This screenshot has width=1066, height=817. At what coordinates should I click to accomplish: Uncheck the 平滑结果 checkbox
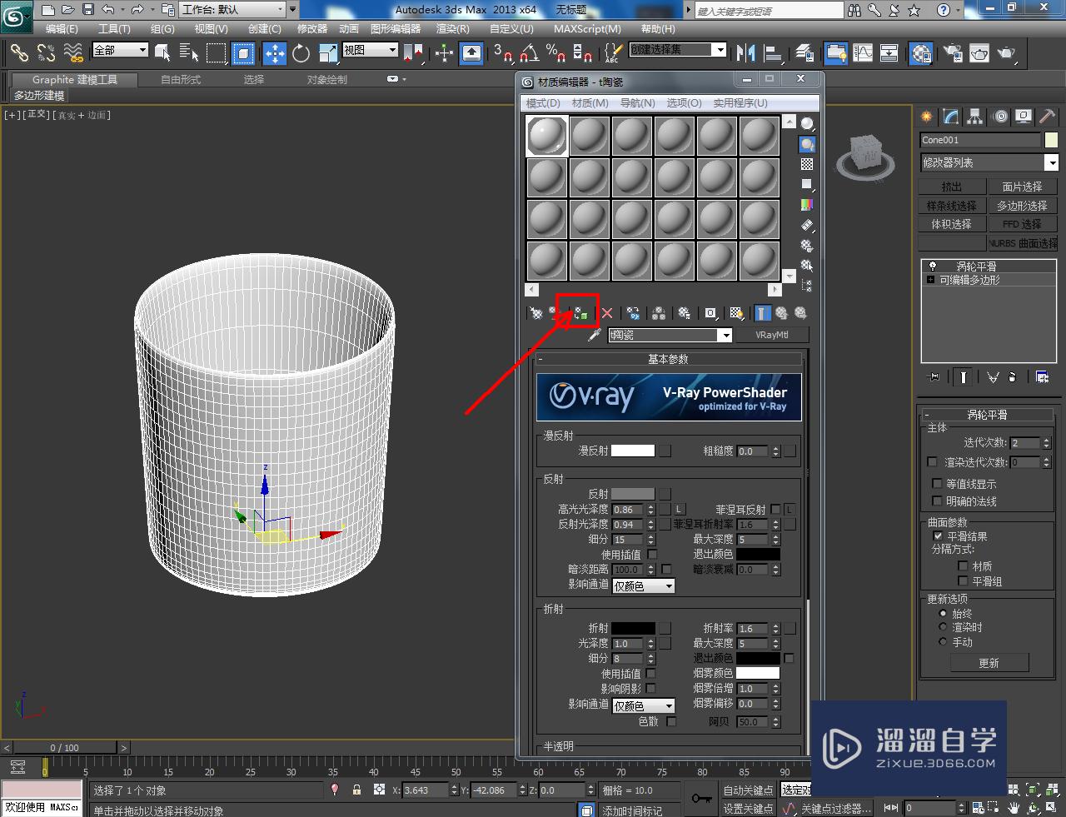tap(938, 536)
